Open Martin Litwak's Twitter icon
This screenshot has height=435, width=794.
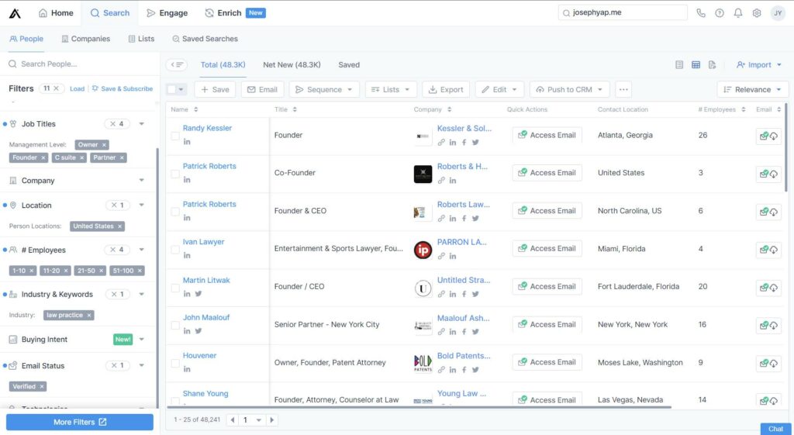tap(198, 294)
